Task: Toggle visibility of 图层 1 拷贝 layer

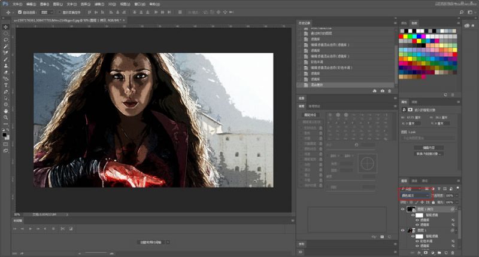Action: [x=402, y=210]
